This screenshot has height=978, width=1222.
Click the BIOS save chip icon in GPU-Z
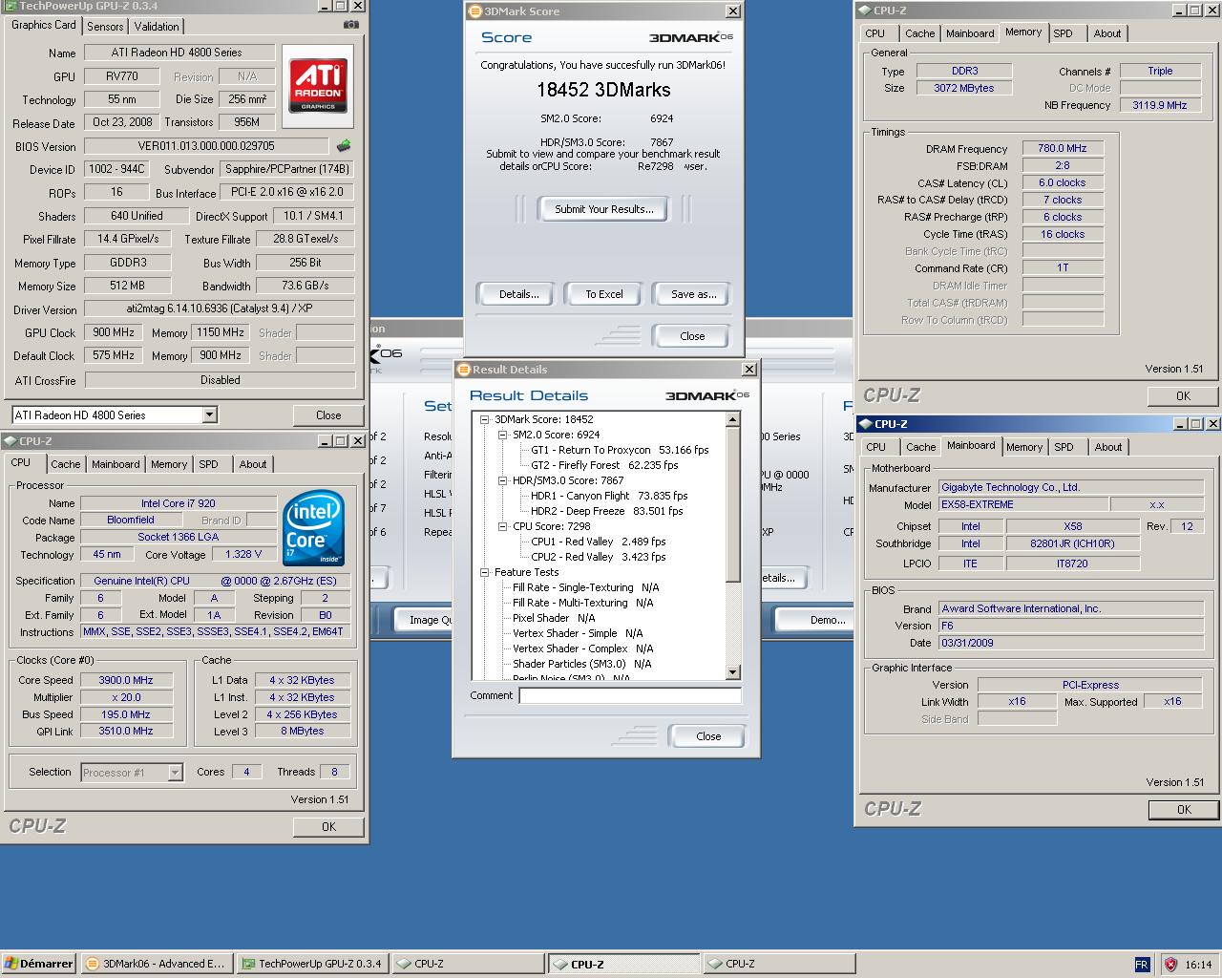344,146
